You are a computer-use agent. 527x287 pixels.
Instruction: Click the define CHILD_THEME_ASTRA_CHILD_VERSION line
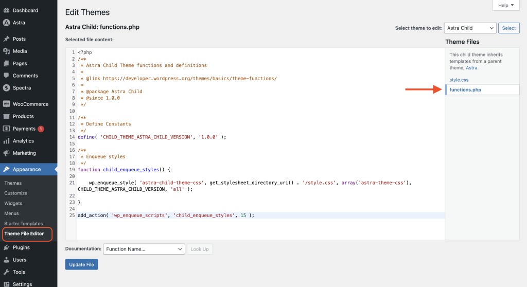[x=152, y=137]
